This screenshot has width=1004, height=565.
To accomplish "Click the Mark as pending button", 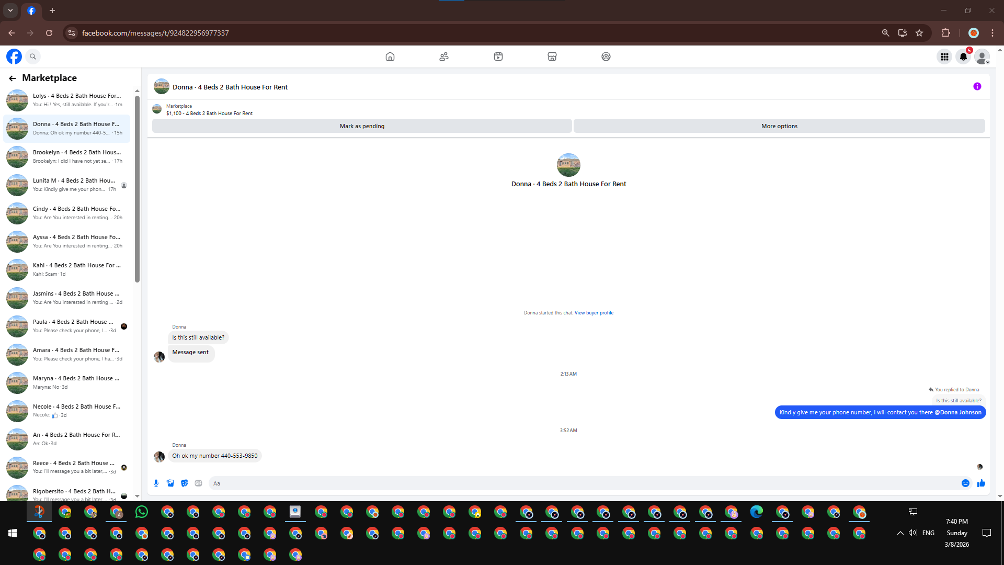I will coord(362,126).
